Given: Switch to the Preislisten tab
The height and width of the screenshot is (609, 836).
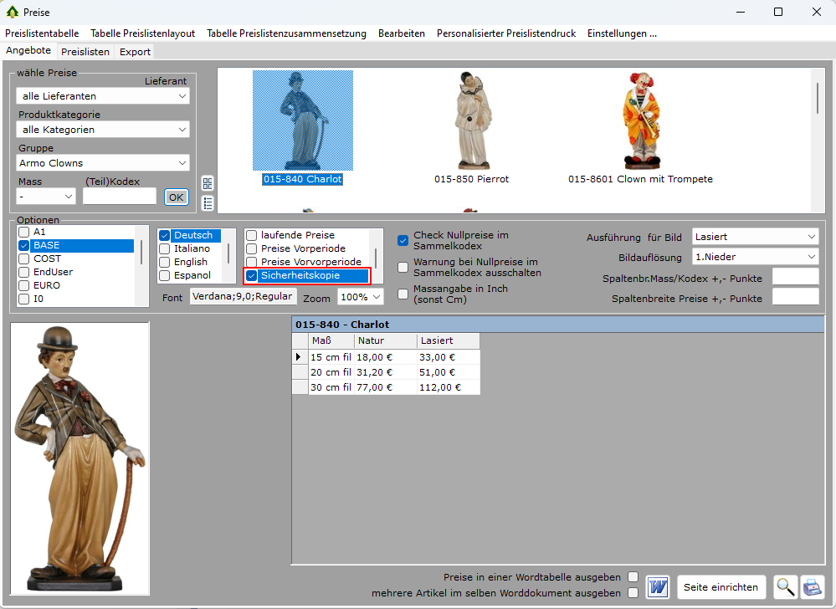Looking at the screenshot, I should pyautogui.click(x=85, y=52).
